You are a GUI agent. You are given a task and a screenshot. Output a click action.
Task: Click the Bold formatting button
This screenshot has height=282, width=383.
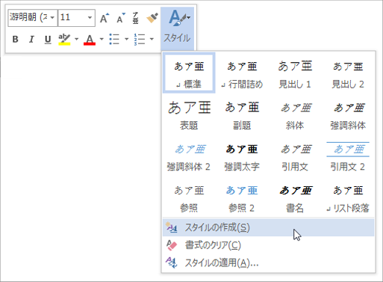click(16, 39)
